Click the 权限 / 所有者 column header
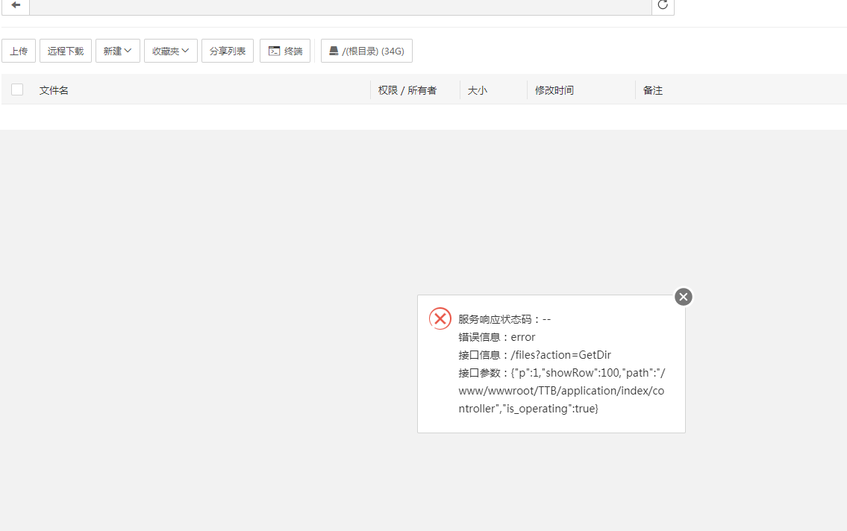Screen dimensions: 847x531 pyautogui.click(x=407, y=90)
